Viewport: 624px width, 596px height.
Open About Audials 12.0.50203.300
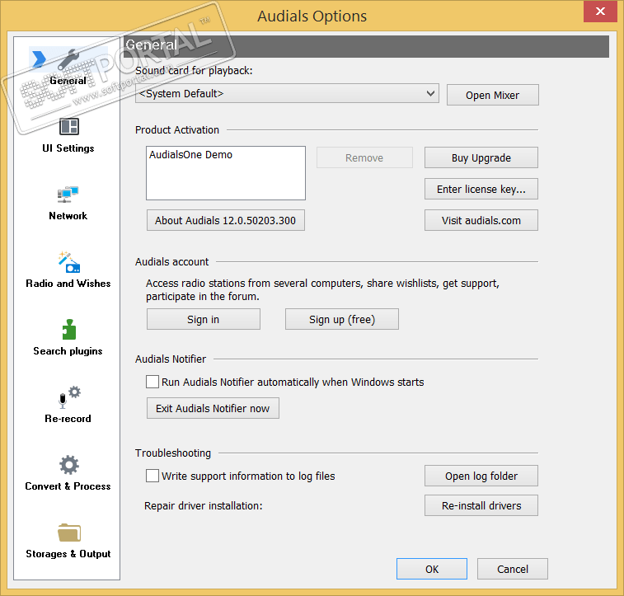click(x=225, y=220)
